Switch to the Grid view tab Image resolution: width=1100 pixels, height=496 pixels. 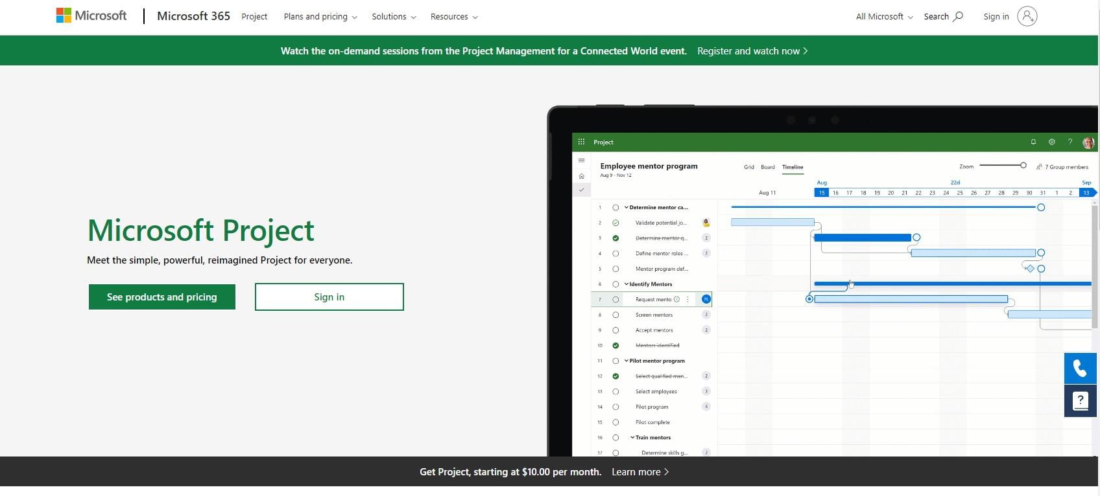coord(748,167)
